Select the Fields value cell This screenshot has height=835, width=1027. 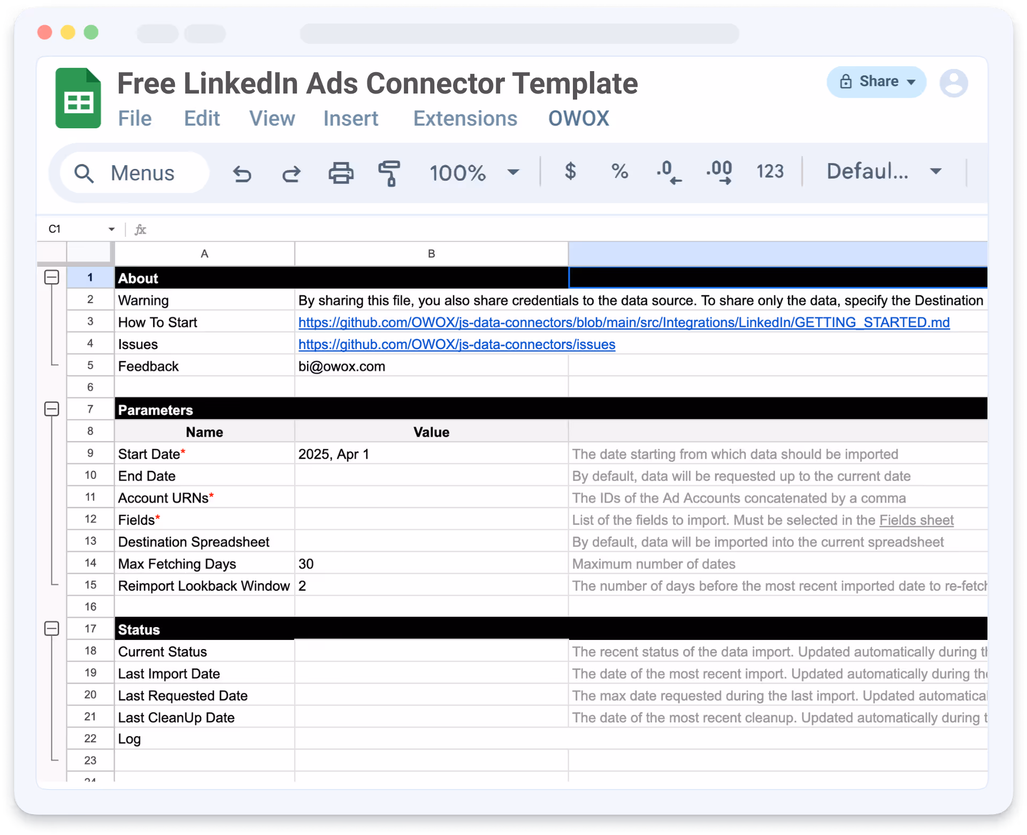[x=431, y=520]
